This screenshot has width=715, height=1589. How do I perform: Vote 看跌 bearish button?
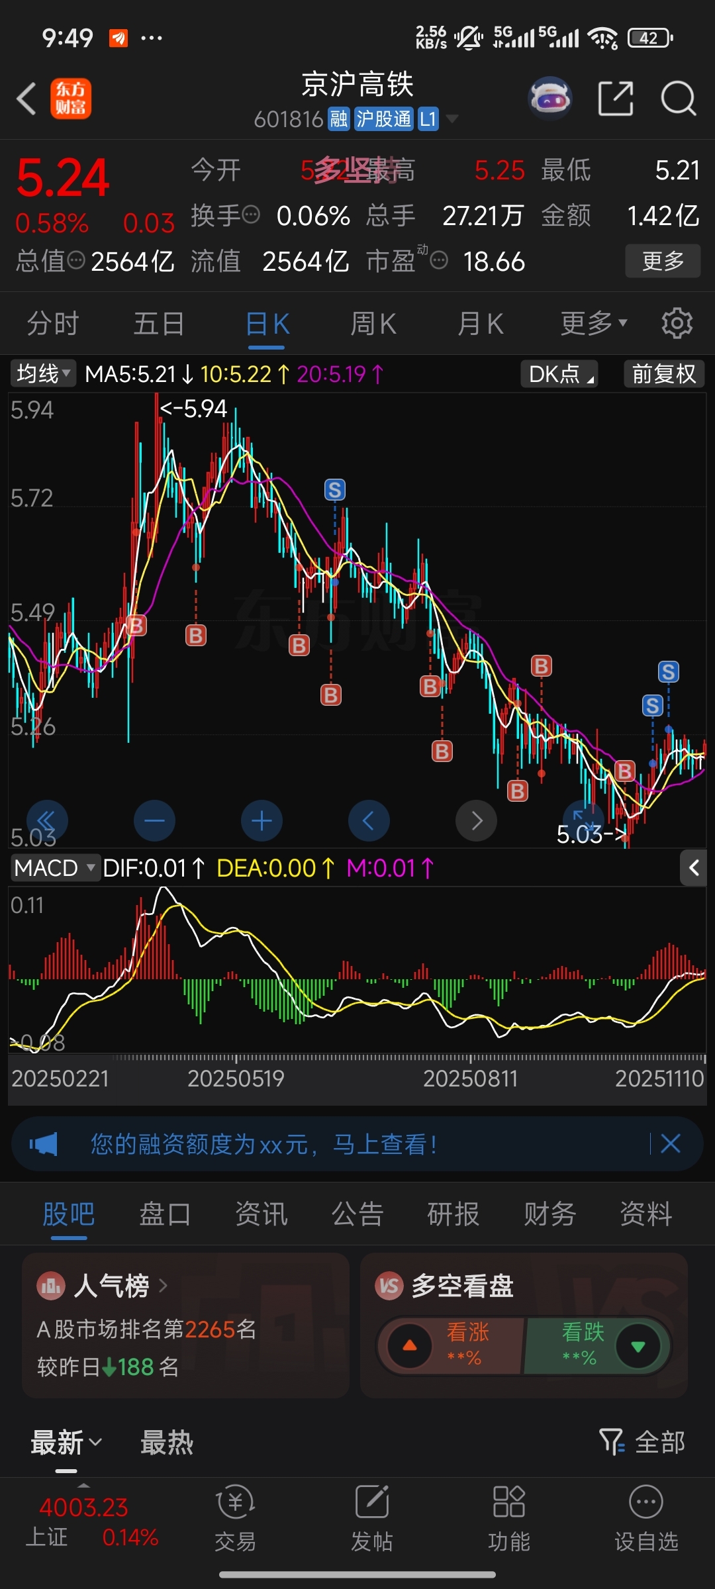tap(597, 1345)
